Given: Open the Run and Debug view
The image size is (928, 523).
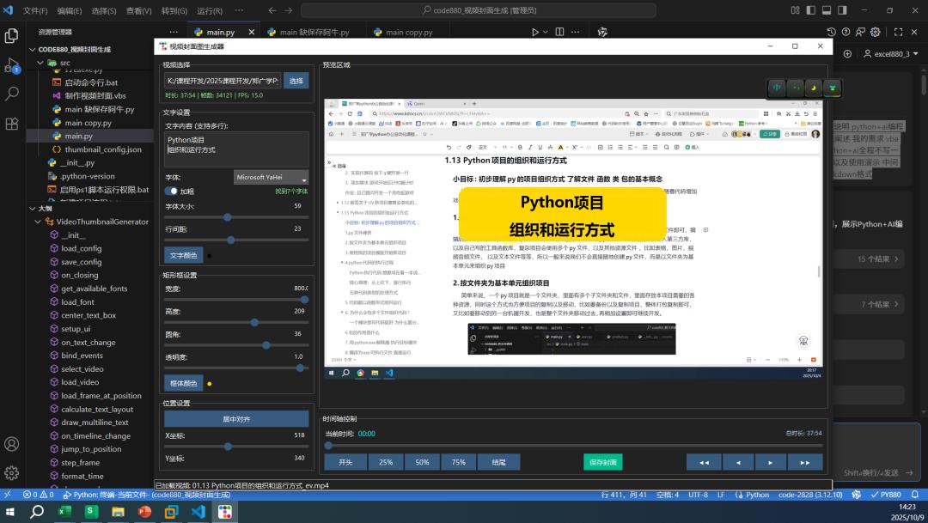Looking at the screenshot, I should click(x=12, y=65).
